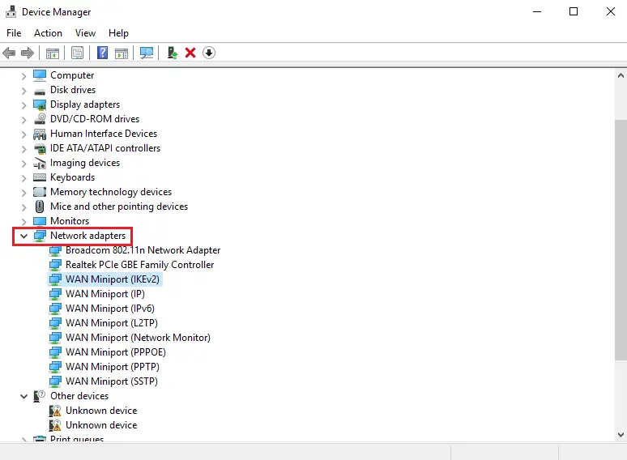This screenshot has width=627, height=460.
Task: Click the first Unknown device warning icon
Action: (x=55, y=411)
